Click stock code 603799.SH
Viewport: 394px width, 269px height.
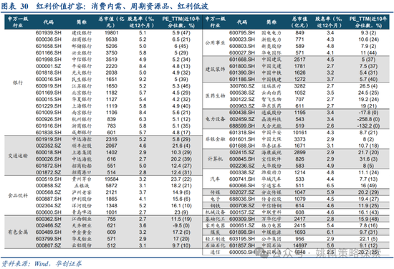(49, 239)
